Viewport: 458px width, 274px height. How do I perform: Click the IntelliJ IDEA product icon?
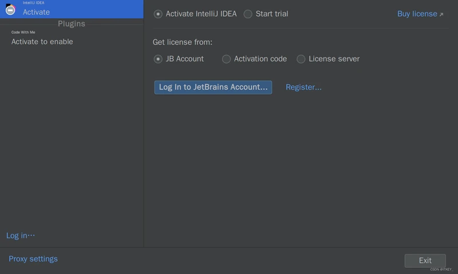tap(10, 9)
